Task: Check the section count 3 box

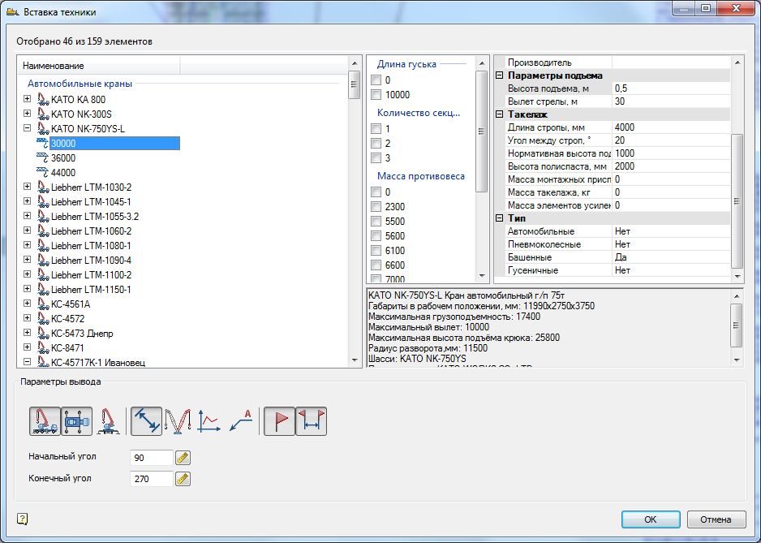Action: click(x=376, y=157)
